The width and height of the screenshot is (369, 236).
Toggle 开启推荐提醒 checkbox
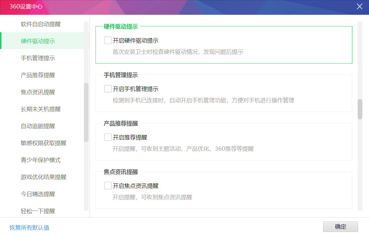tap(108, 137)
